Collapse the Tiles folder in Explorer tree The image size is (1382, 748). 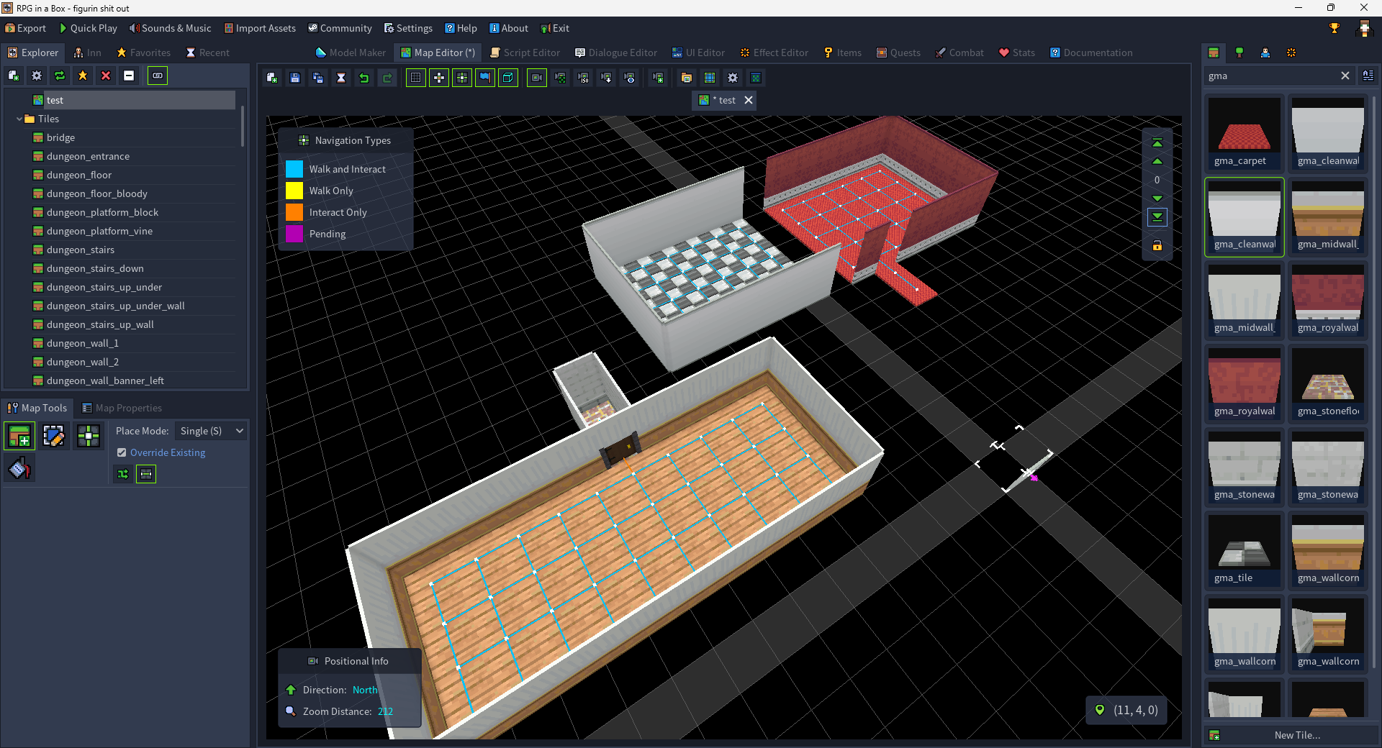[19, 119]
